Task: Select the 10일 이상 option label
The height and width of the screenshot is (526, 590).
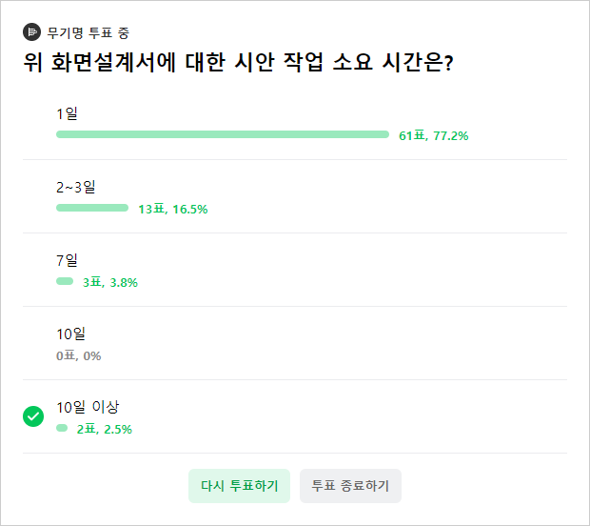Action: coord(88,407)
